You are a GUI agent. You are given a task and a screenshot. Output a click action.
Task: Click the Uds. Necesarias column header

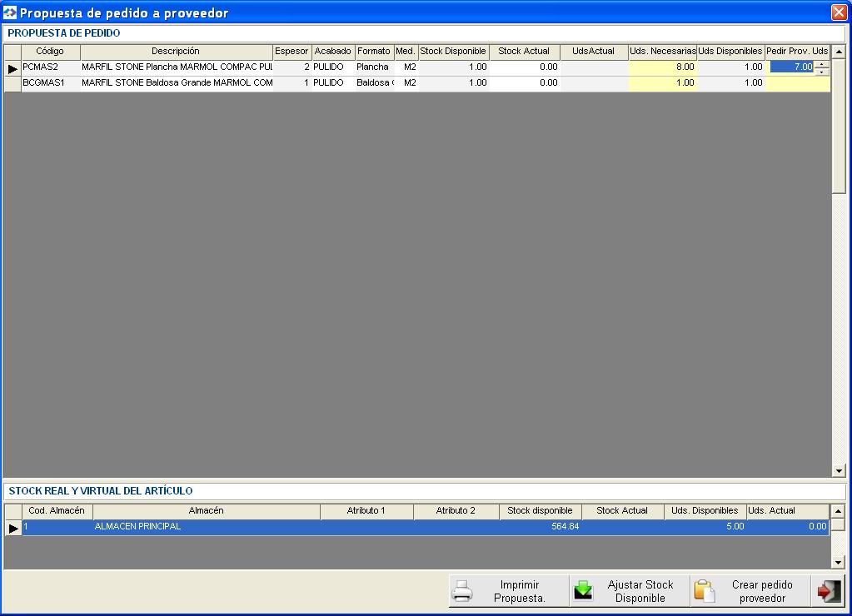pyautogui.click(x=662, y=52)
